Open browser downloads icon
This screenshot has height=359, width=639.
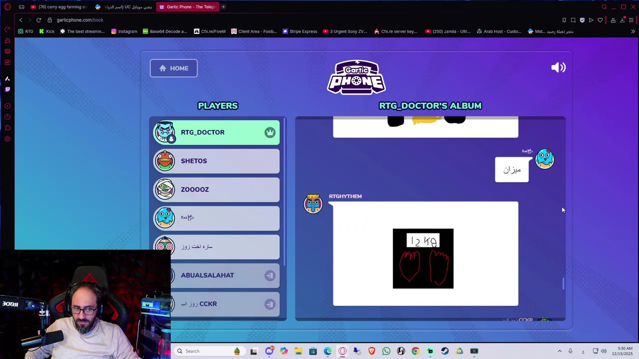coord(623,20)
